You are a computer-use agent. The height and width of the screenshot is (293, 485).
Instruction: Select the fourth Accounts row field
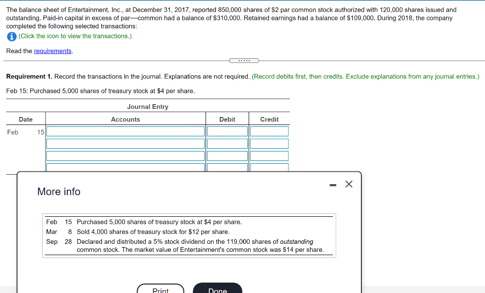point(126,167)
